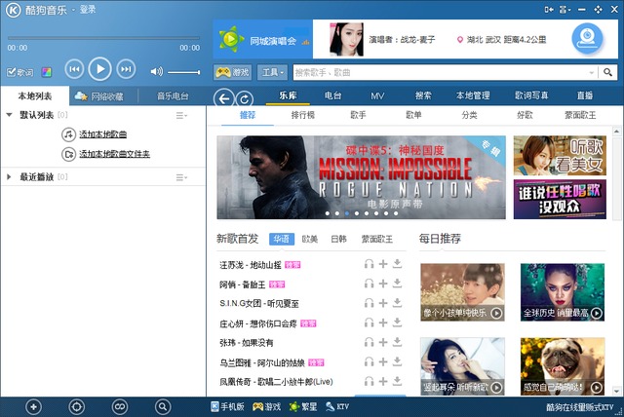The image size is (624, 417).
Task: Open 繁星 in bottom bar
Action: 303,406
